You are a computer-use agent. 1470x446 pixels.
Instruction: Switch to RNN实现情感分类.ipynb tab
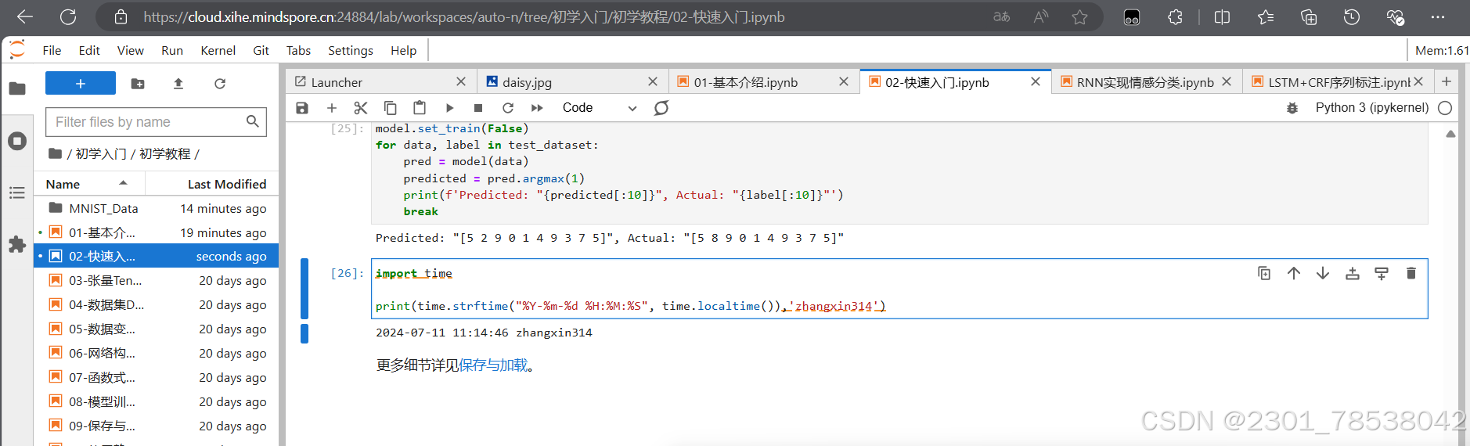(1146, 81)
